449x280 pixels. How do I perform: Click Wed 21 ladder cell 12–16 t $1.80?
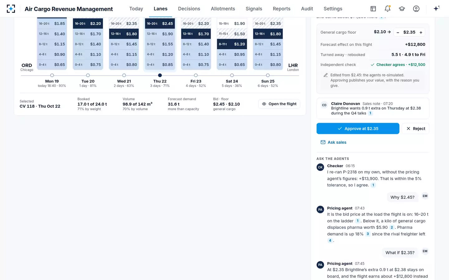[124, 34]
